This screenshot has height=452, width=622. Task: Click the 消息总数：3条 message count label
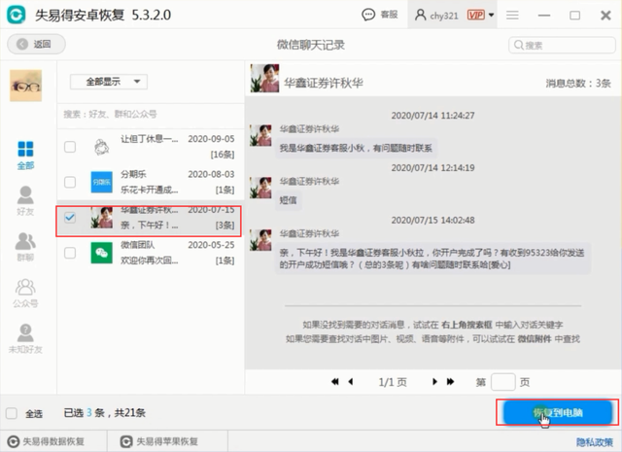[x=578, y=84]
